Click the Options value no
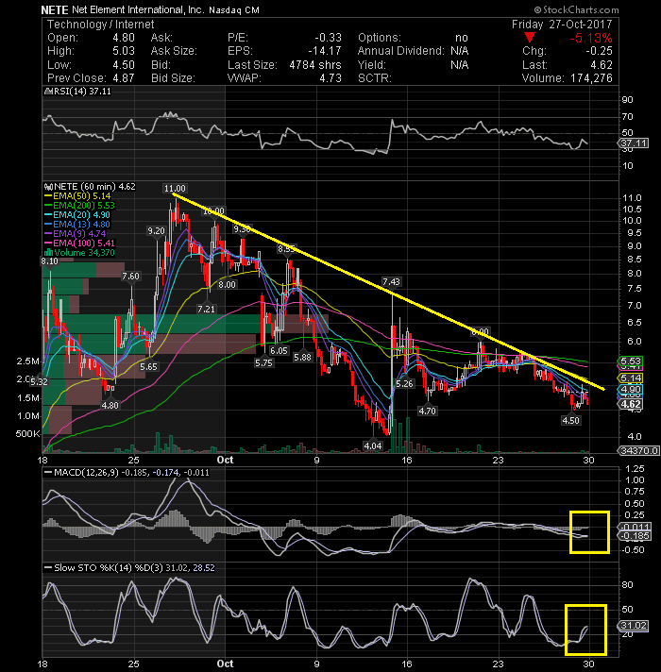 [x=462, y=38]
